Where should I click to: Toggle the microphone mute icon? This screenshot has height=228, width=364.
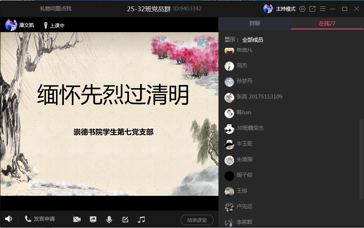109,220
